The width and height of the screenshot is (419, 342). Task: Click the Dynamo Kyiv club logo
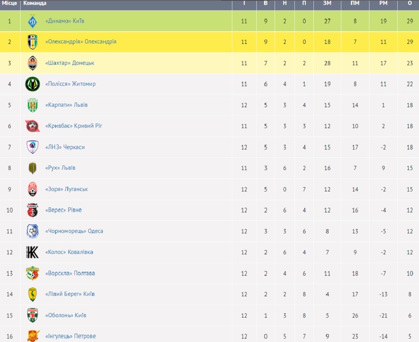tap(33, 21)
